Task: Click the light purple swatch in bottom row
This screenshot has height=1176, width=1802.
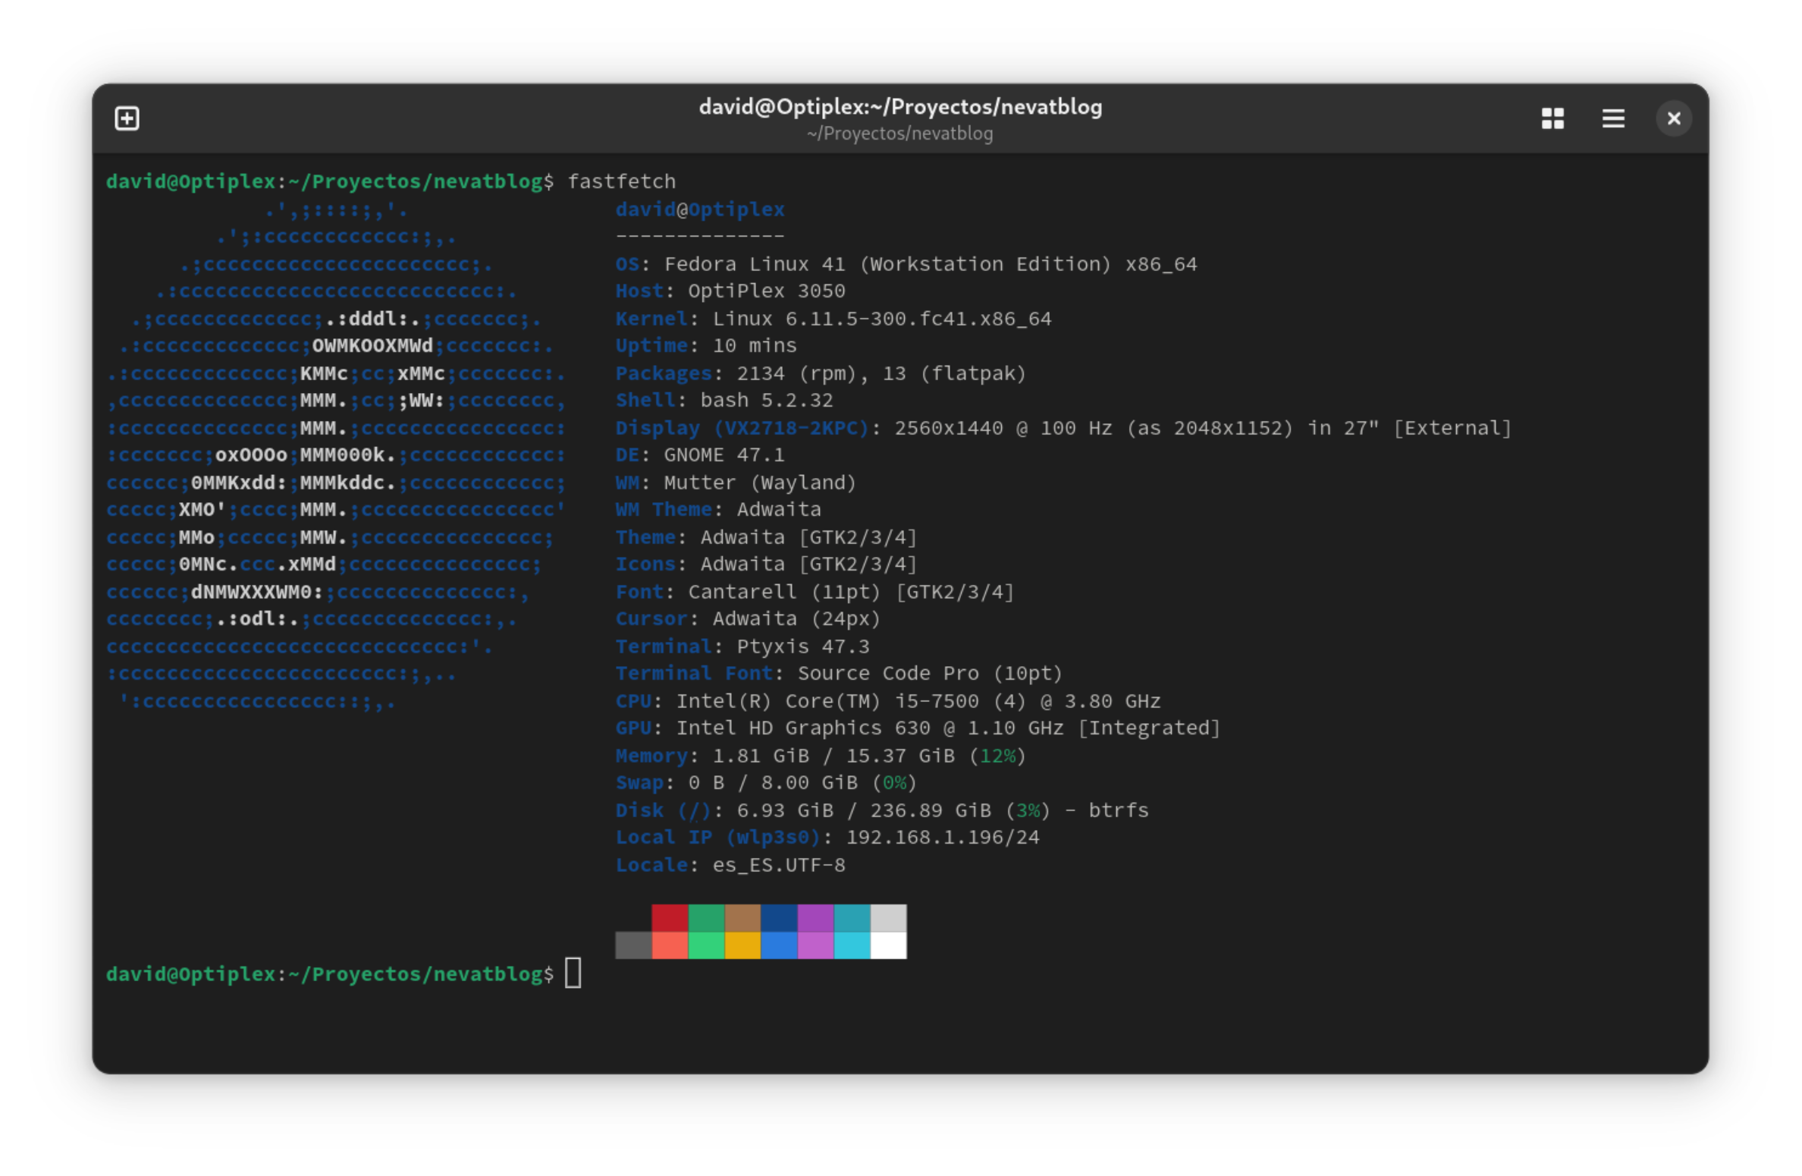Action: tap(815, 945)
